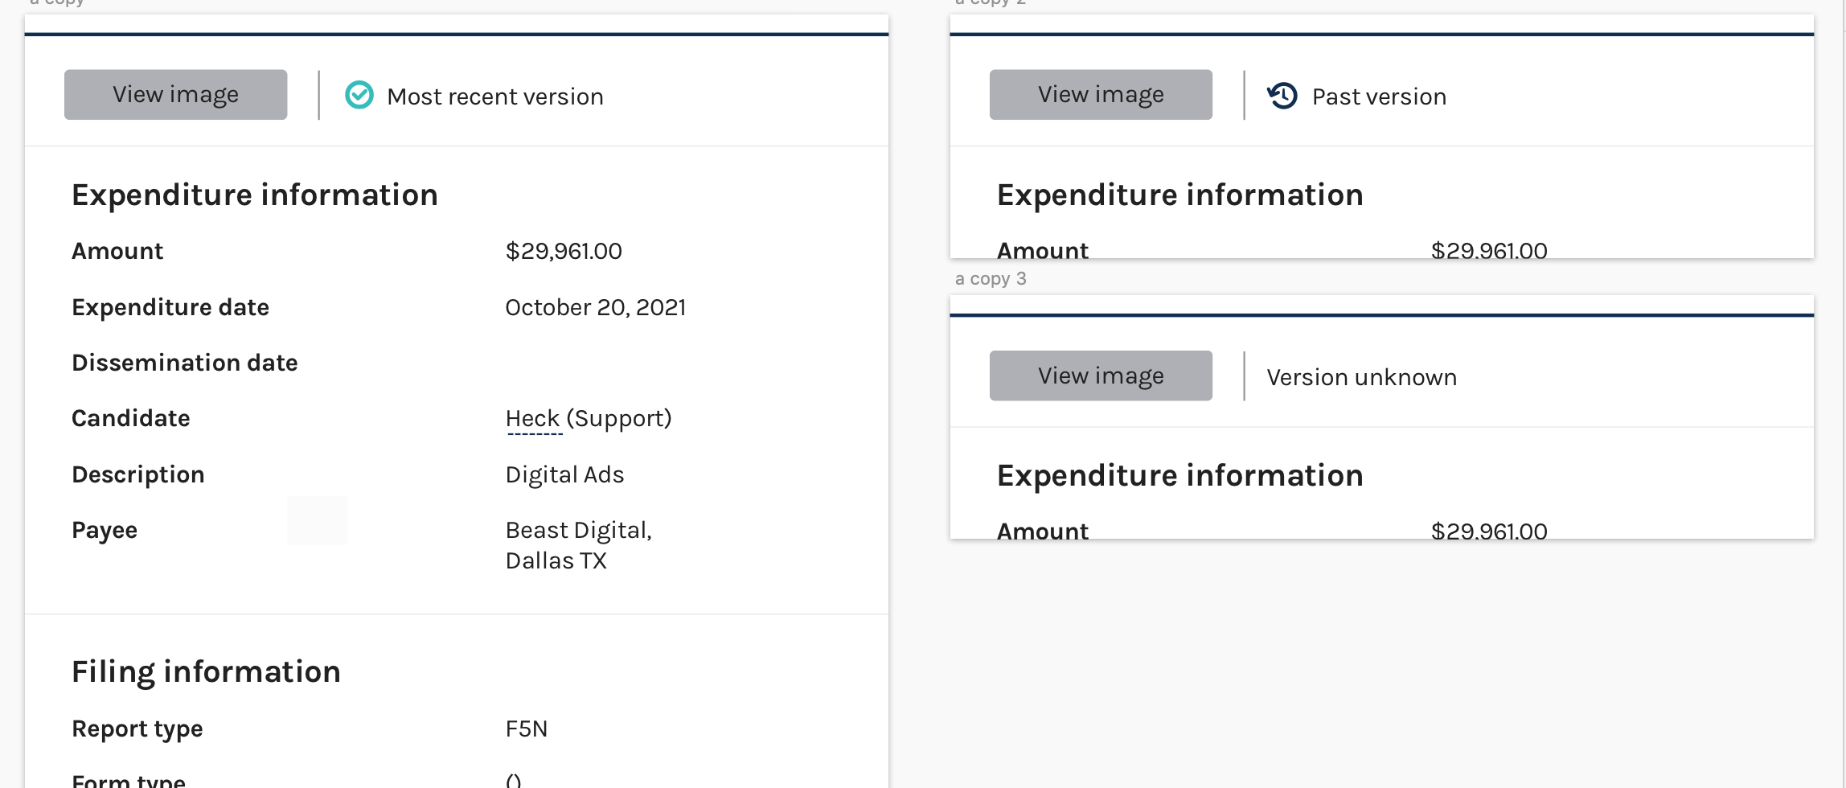Click the Candidate field label
This screenshot has height=788, width=1846.
point(131,418)
